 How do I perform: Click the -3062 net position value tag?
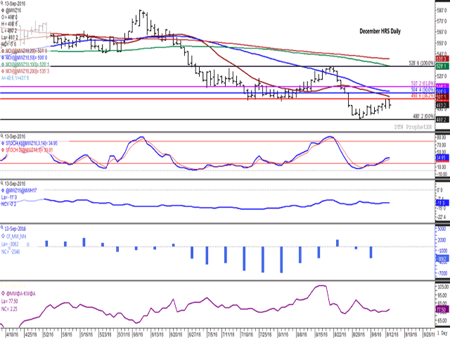tap(442, 259)
